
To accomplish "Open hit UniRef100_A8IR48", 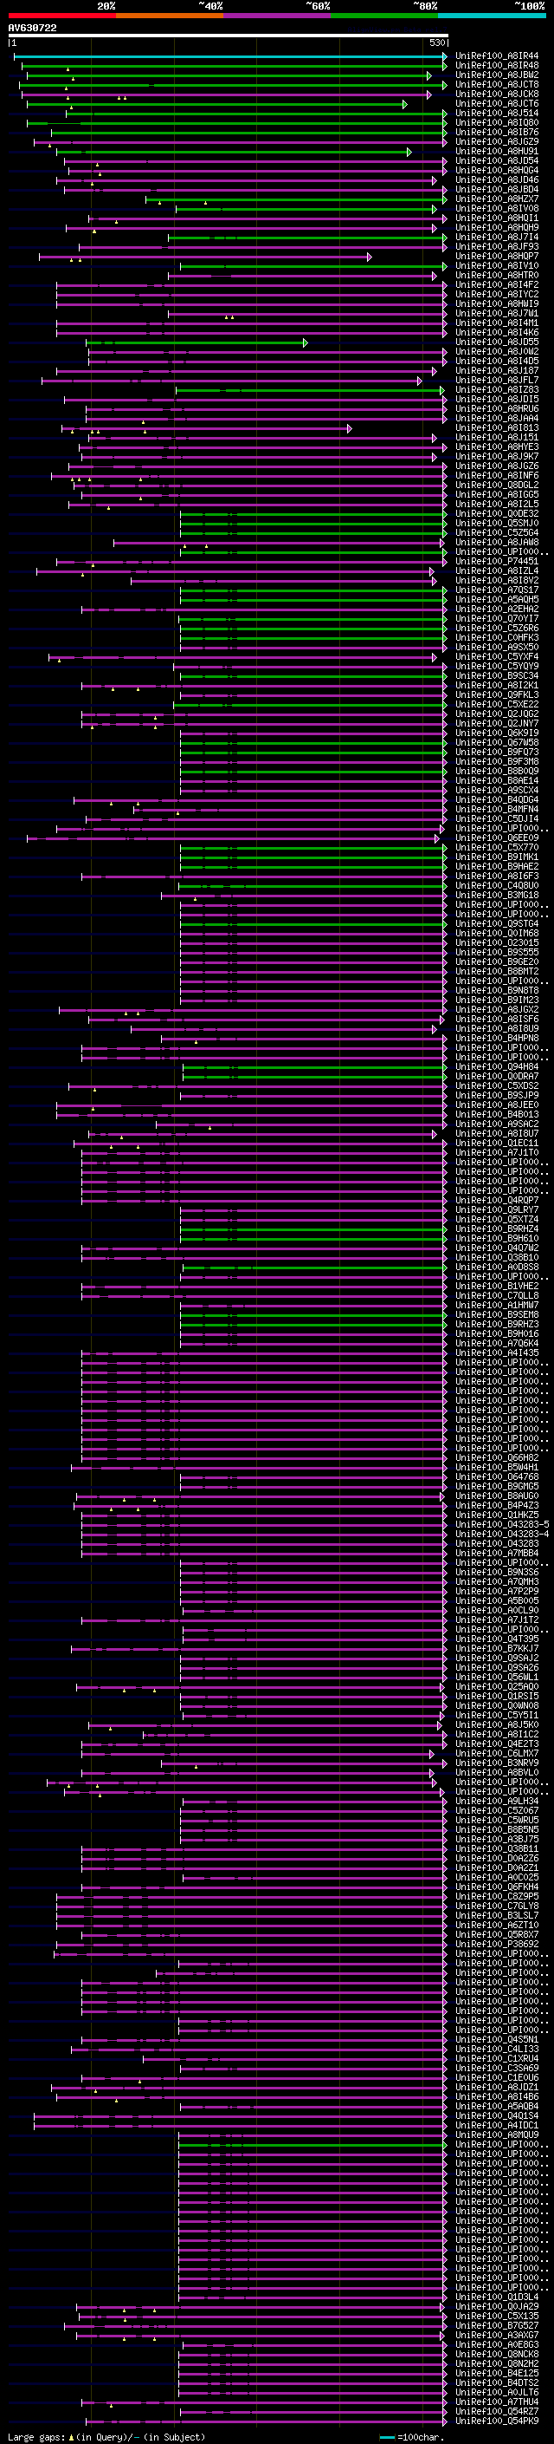I will pos(497,66).
